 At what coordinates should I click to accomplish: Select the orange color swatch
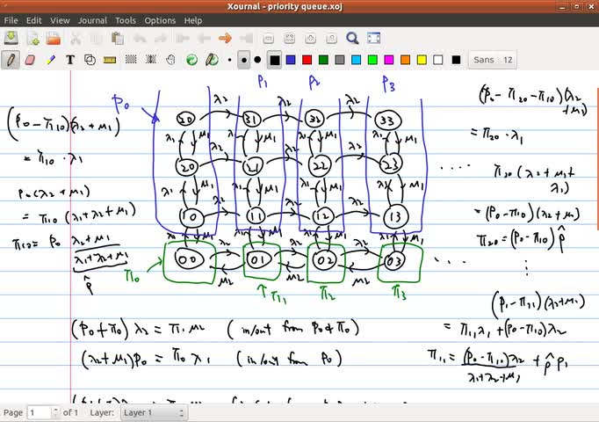click(x=405, y=60)
